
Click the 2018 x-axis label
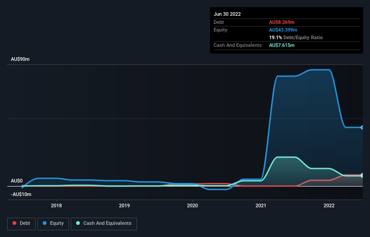[56, 205]
